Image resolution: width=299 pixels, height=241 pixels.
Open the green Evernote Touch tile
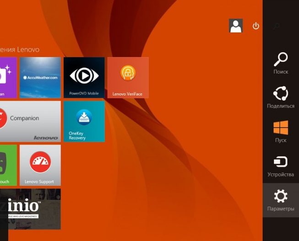point(8,165)
